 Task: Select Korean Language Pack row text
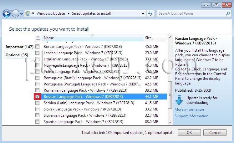coord(83,47)
